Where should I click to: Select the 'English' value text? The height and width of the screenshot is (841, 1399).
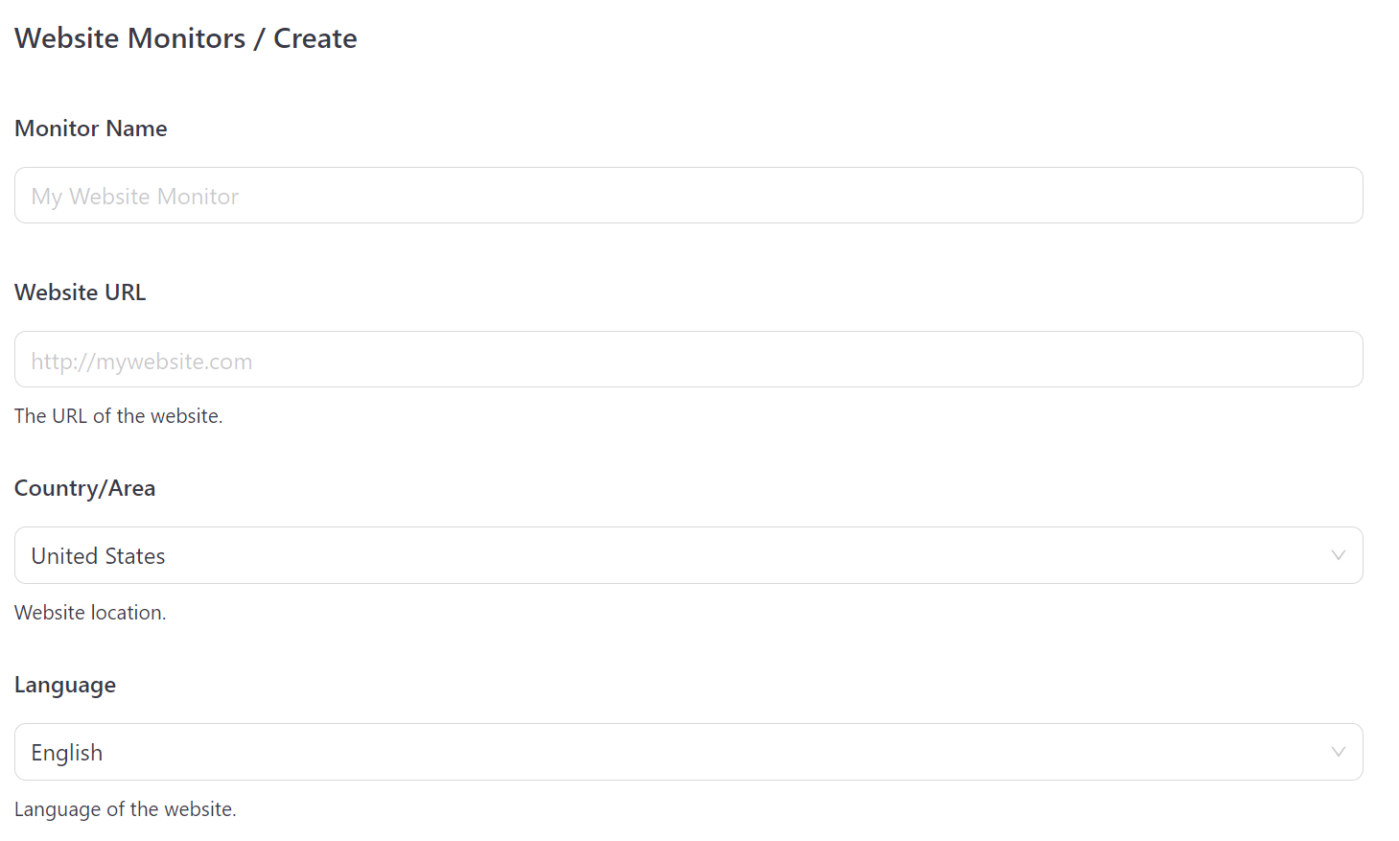(x=66, y=753)
